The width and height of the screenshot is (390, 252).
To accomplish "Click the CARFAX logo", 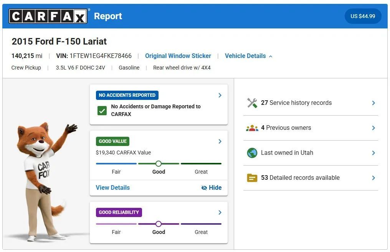I will pos(48,16).
